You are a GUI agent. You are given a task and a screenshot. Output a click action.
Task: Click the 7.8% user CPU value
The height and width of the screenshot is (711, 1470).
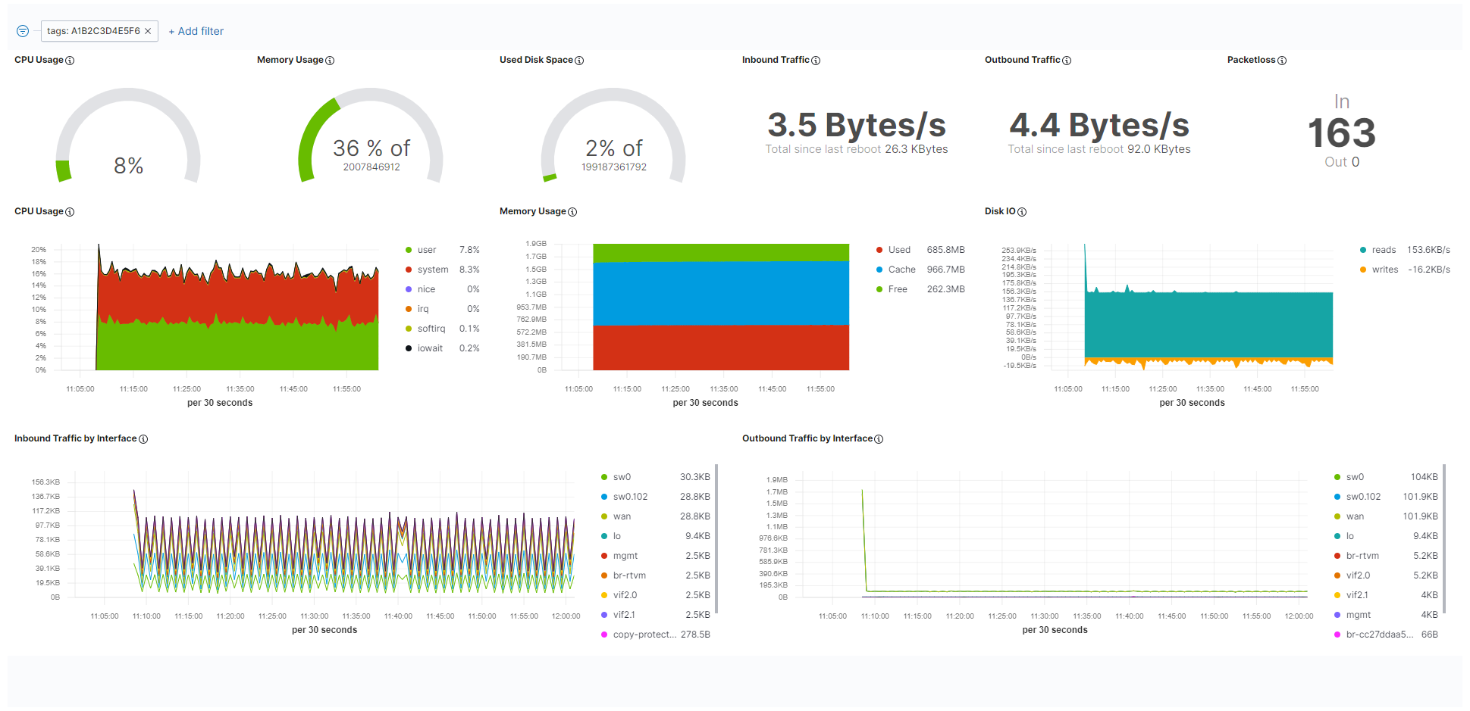[469, 250]
